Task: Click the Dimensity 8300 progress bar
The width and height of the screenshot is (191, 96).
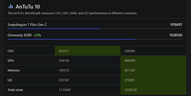Action: (95, 39)
